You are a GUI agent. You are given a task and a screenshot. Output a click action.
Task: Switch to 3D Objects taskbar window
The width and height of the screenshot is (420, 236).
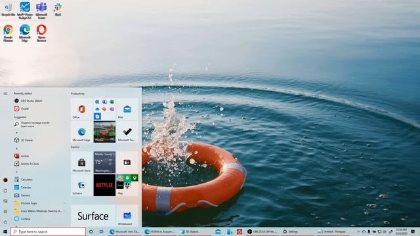[x=195, y=231]
